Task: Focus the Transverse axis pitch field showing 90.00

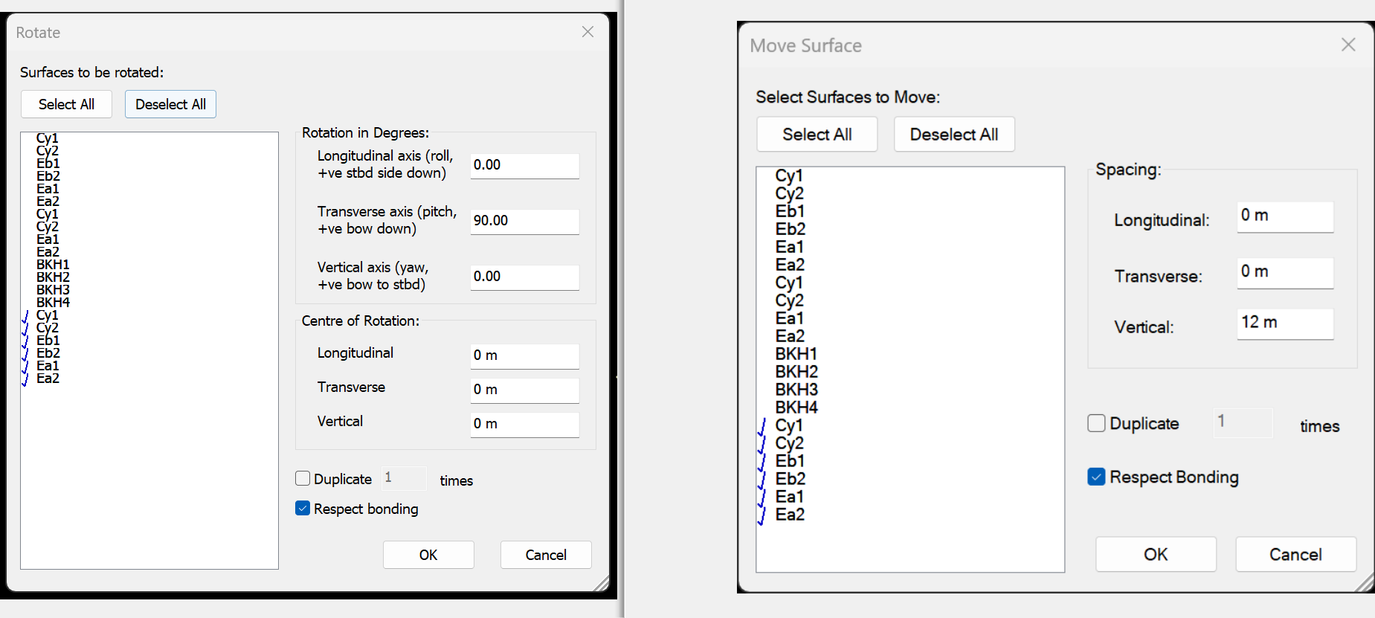Action: tap(524, 222)
